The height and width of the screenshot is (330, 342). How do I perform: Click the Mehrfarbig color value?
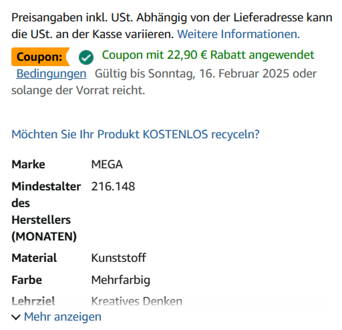pyautogui.click(x=121, y=280)
